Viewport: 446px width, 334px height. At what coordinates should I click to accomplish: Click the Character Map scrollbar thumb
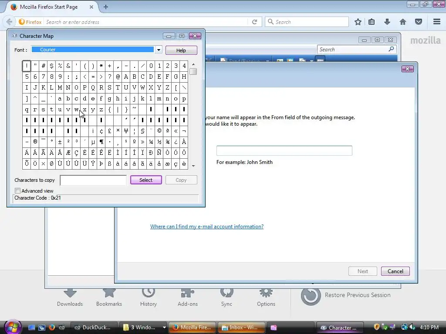pos(193,72)
